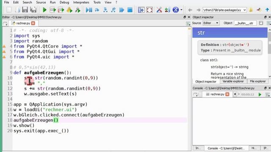Open the console pane options menu icon
This screenshot has width=271, height=152.
[268, 95]
